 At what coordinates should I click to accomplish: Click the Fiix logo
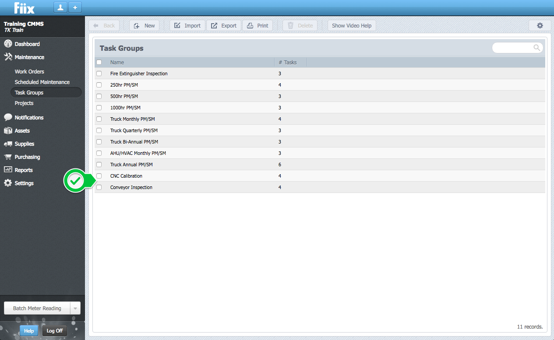[24, 7]
